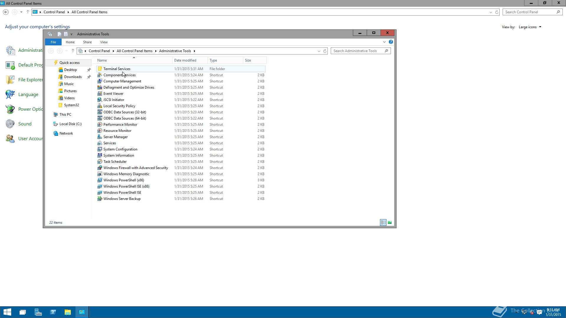
Task: Select Downloads in the navigation pane
Action: point(73,77)
